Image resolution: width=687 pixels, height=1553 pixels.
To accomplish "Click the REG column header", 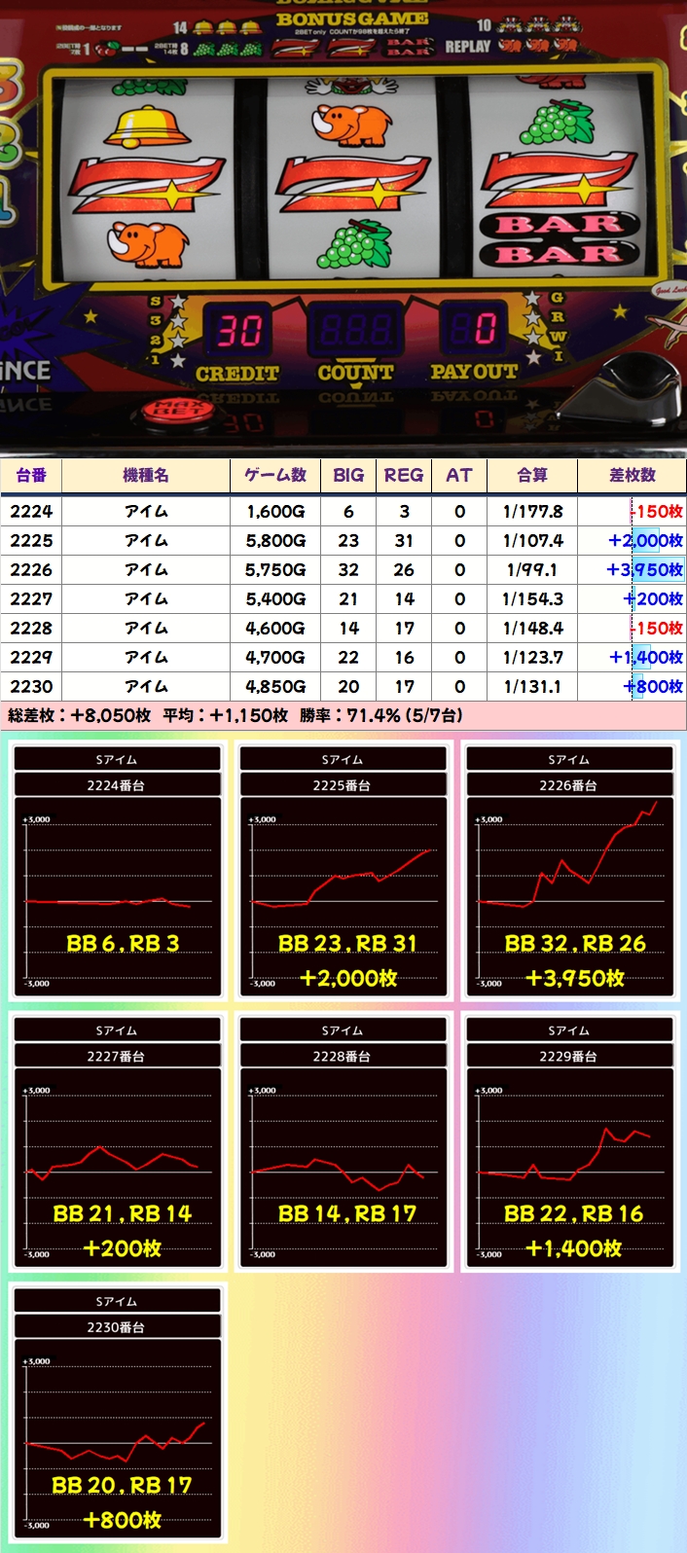I will [x=404, y=475].
